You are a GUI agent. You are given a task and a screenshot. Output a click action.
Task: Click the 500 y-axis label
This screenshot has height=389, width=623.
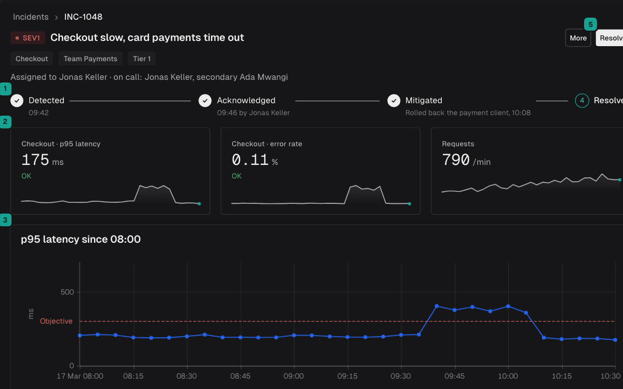click(x=67, y=292)
